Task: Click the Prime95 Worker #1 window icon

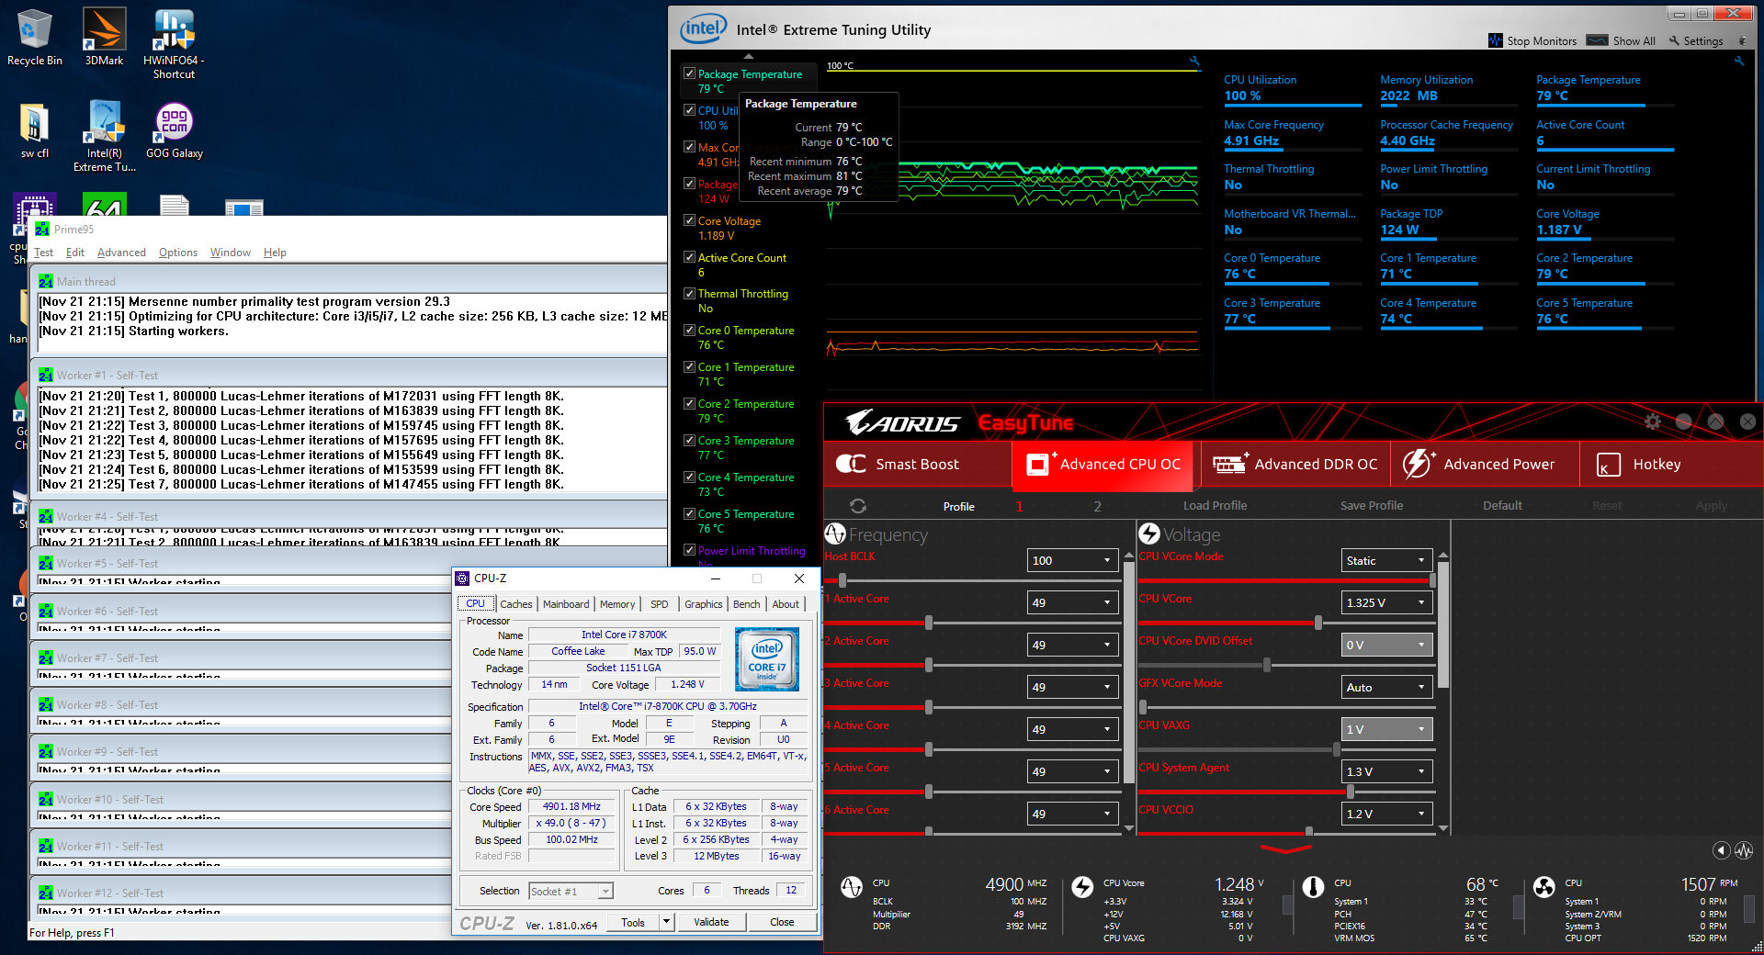Action: [x=45, y=375]
